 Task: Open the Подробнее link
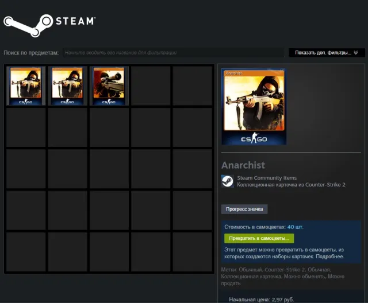point(329,257)
